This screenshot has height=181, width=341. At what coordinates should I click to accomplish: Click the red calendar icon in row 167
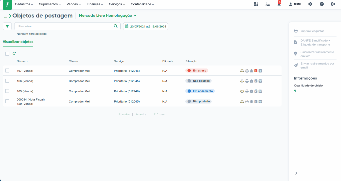pos(256,71)
